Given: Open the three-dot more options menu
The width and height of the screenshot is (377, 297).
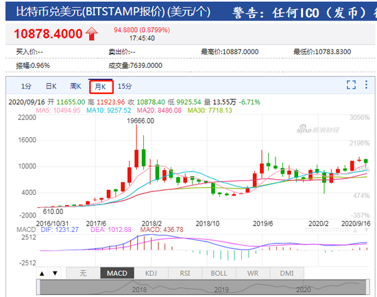Looking at the screenshot, I should click(366, 85).
